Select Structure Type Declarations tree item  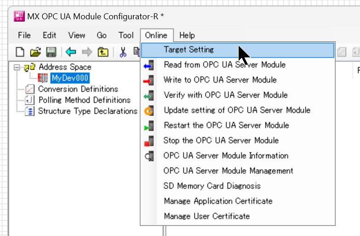88,111
